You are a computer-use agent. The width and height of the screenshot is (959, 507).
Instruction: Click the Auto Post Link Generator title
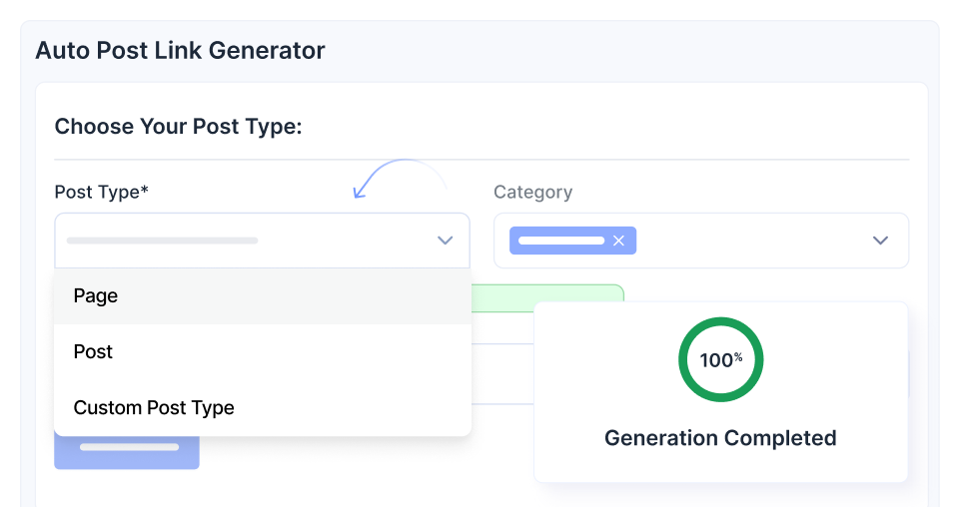point(180,50)
